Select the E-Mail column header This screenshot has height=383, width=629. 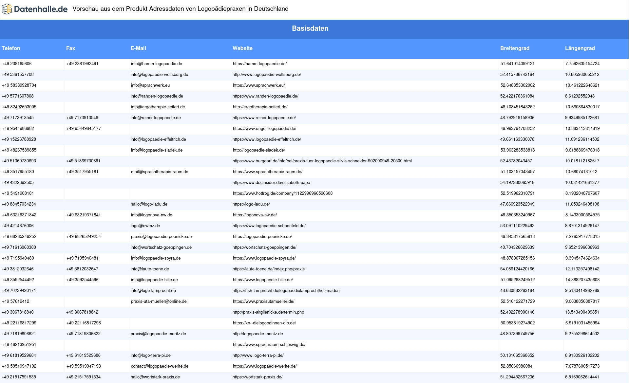pos(138,48)
